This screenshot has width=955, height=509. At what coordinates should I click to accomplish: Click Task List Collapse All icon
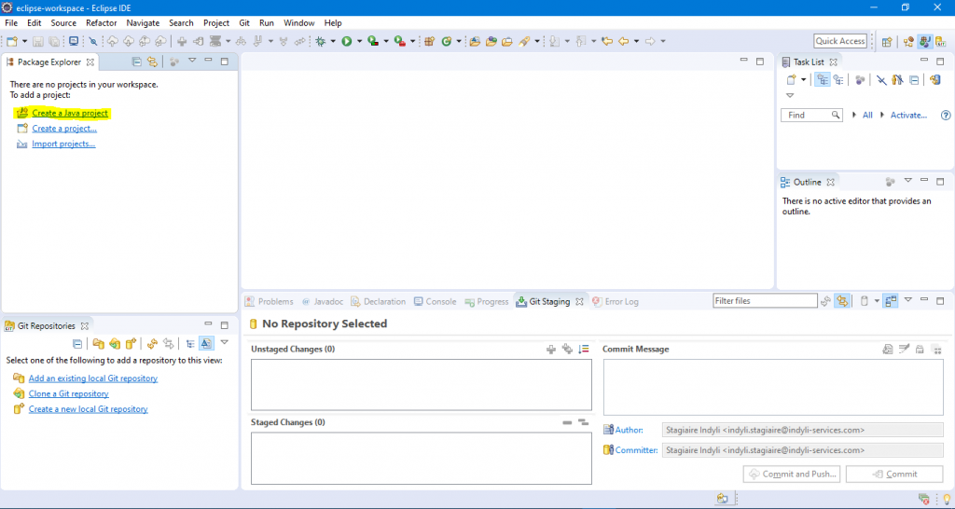914,80
